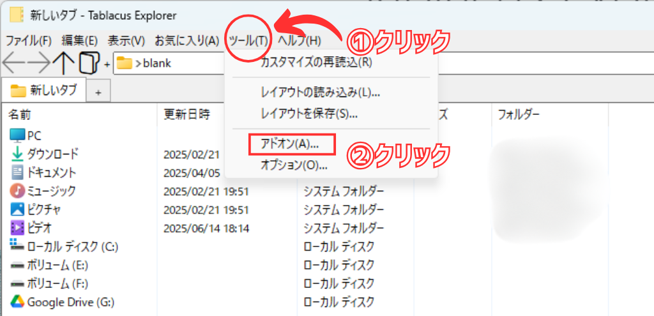The width and height of the screenshot is (654, 316).
Task: Click the Forward arrow navigation icon
Action: [39, 63]
